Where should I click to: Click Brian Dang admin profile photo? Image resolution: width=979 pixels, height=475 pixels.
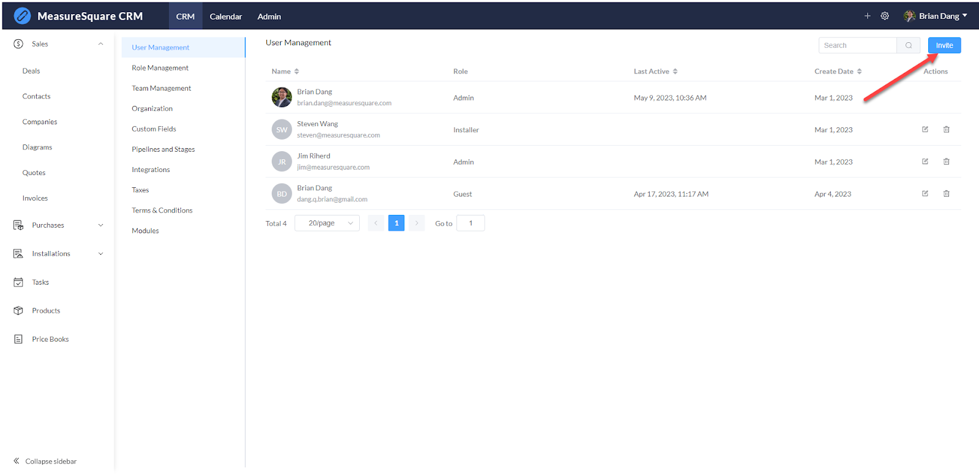pos(281,97)
